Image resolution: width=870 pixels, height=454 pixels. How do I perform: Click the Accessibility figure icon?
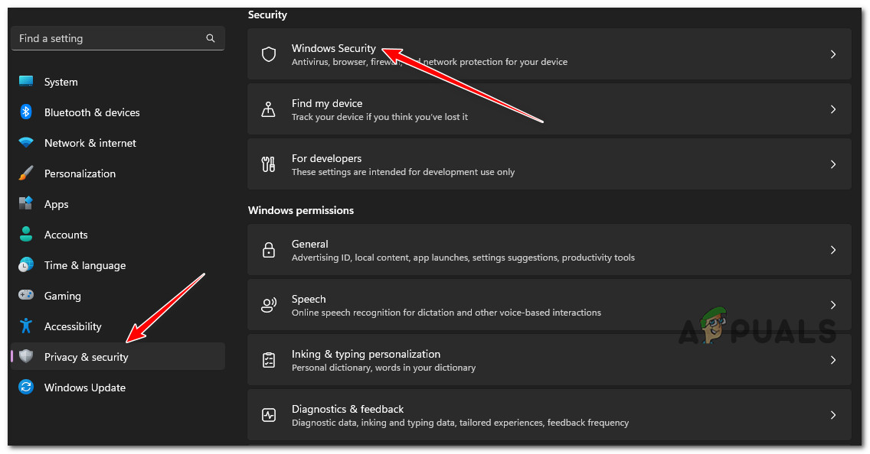(x=26, y=326)
